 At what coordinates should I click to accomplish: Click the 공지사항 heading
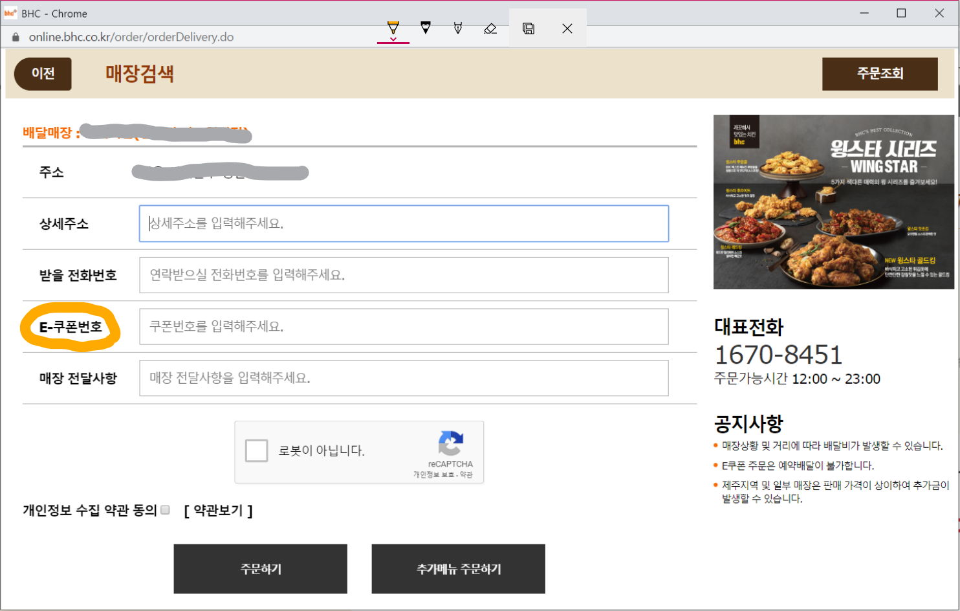click(748, 424)
